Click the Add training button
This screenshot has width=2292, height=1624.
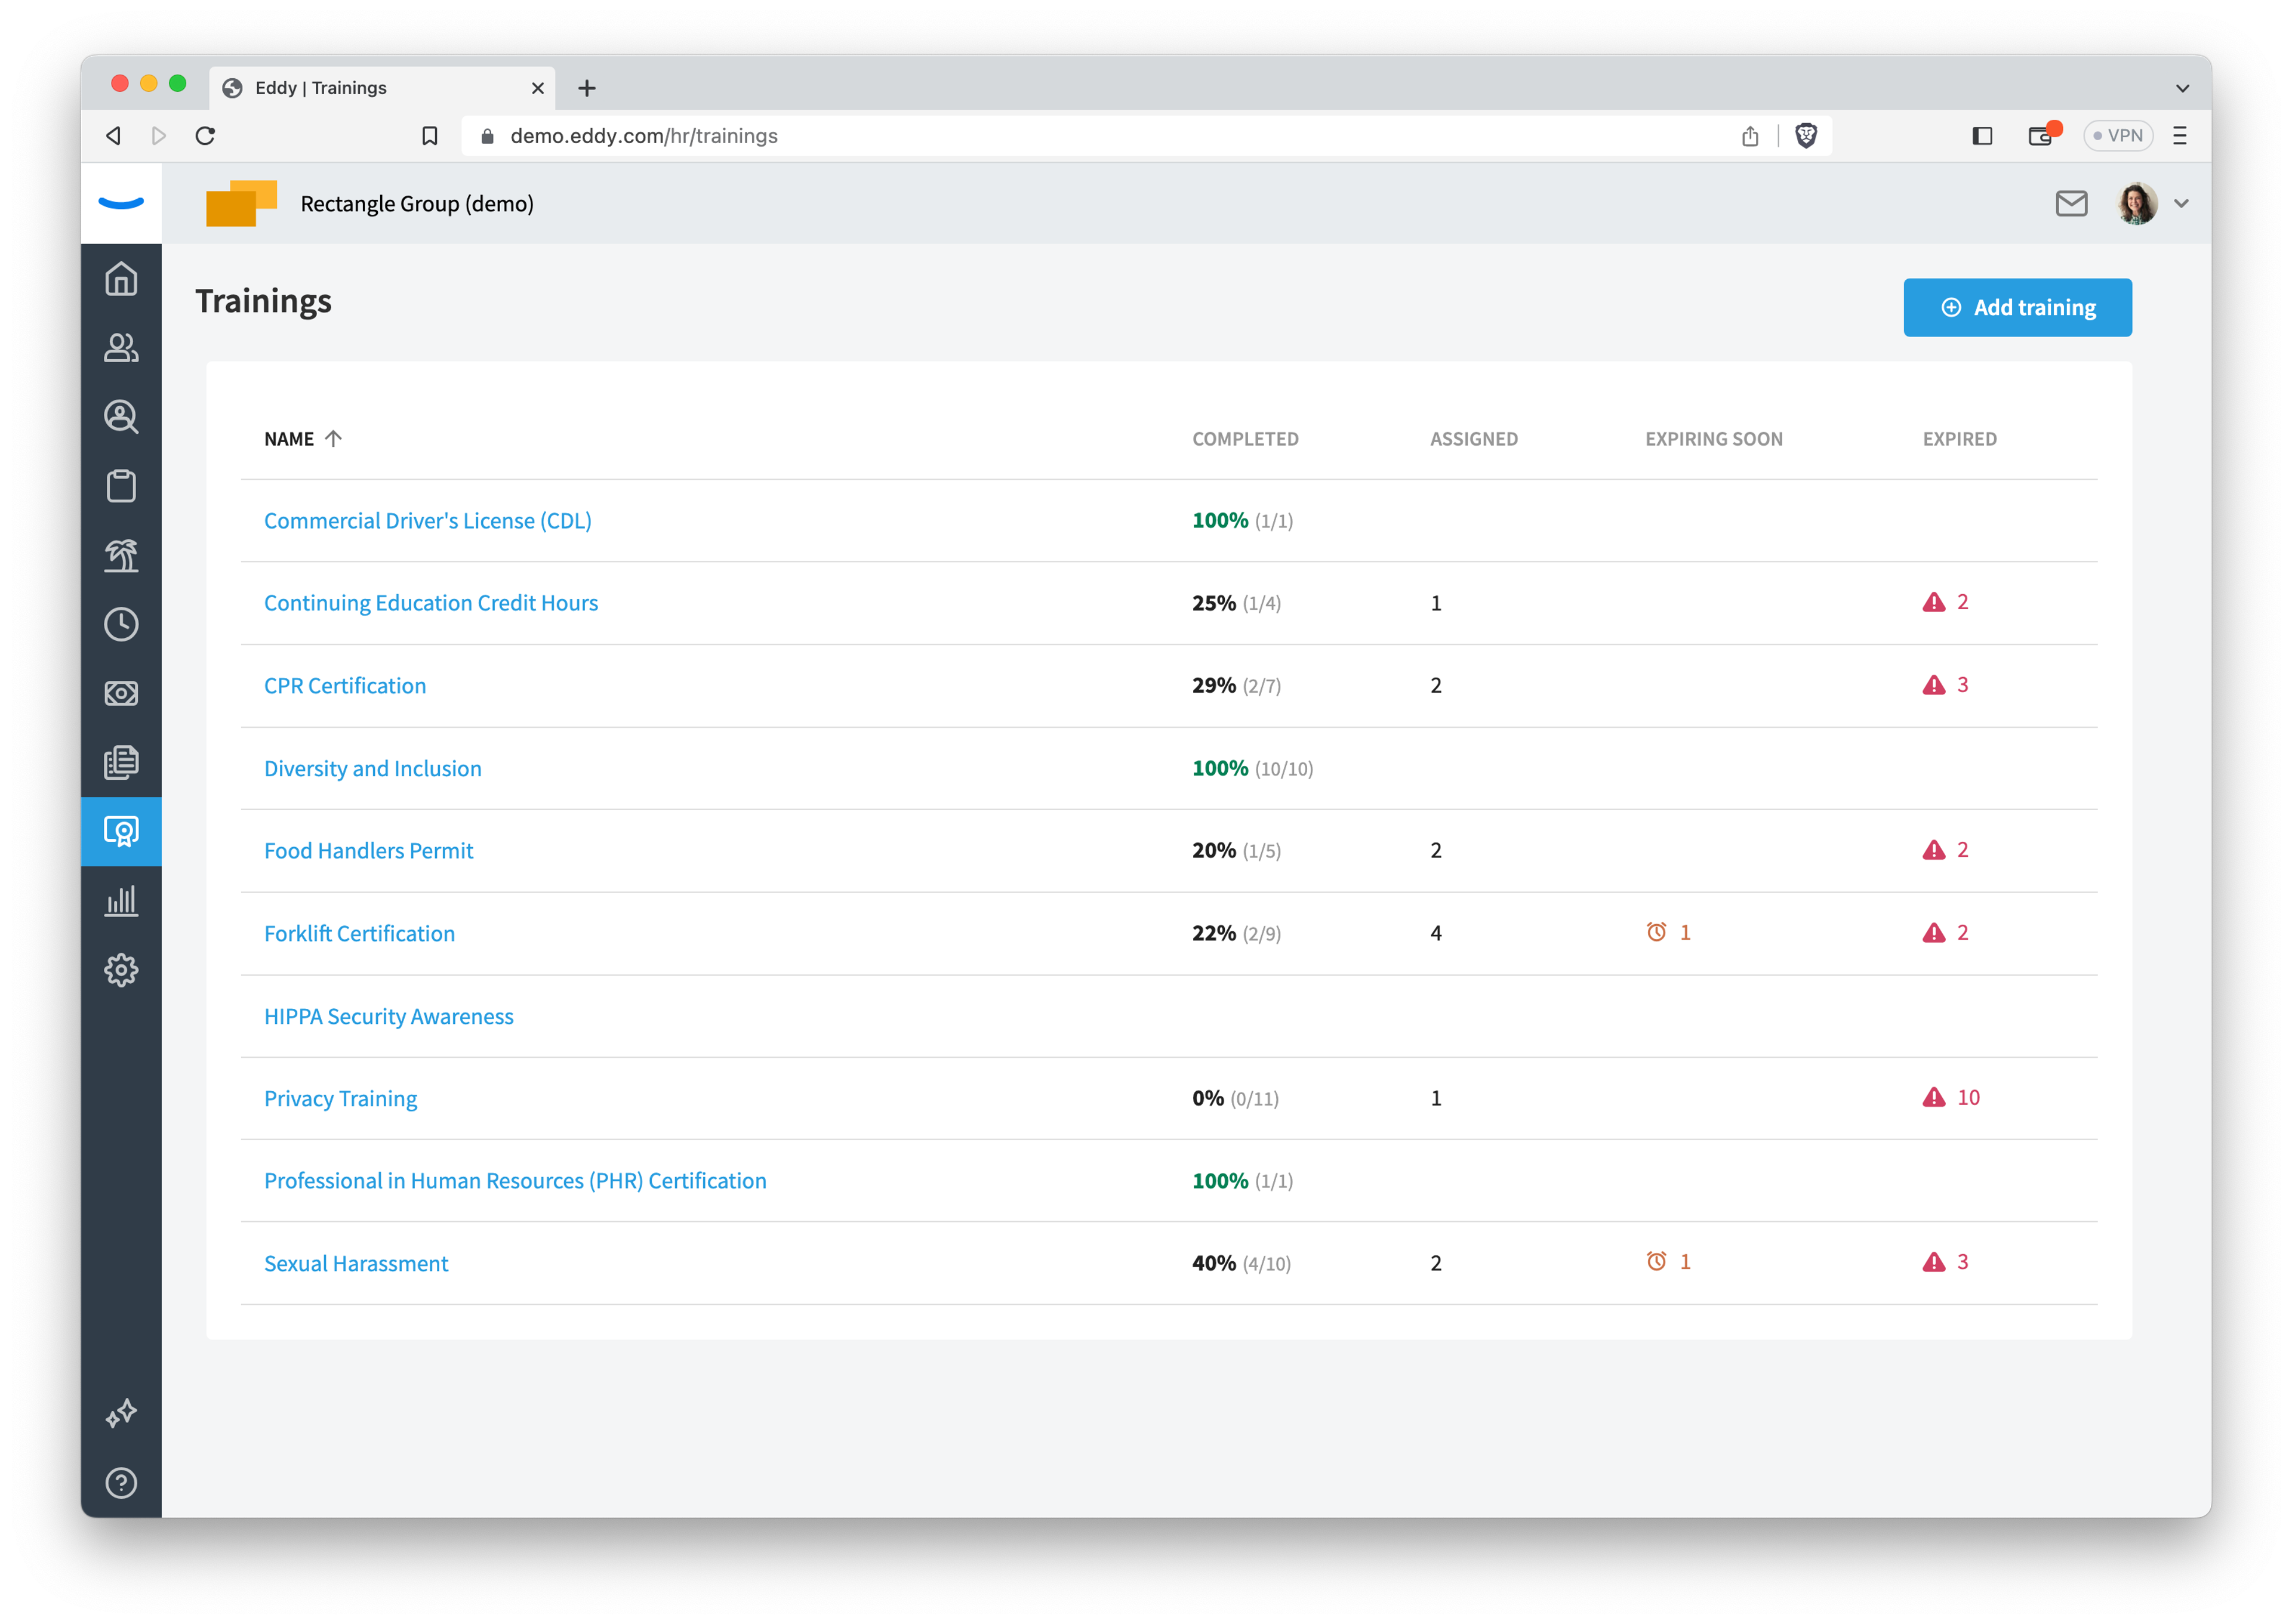pos(2017,307)
